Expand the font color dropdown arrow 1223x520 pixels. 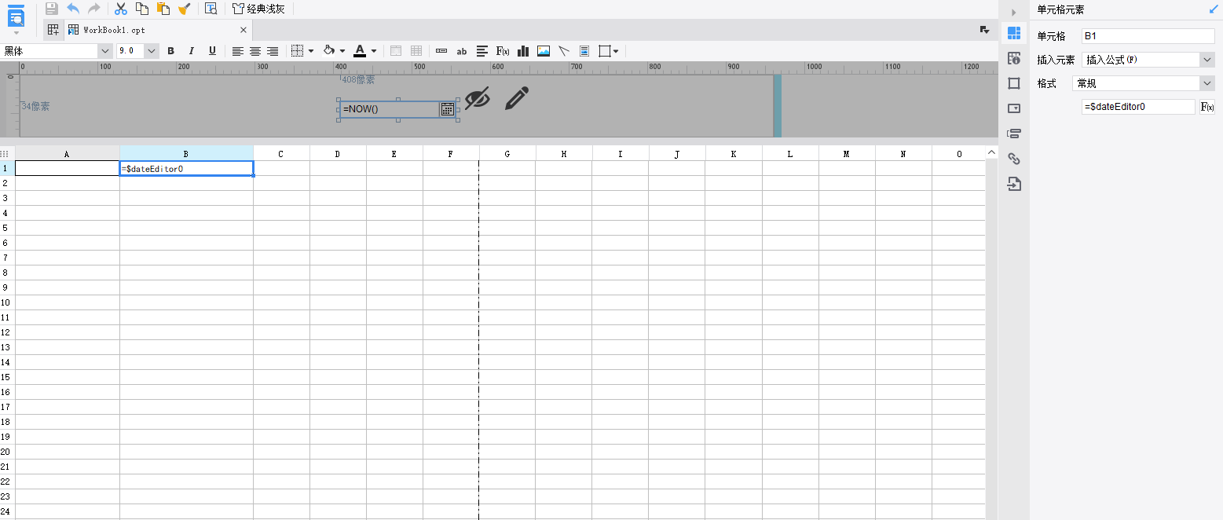(x=374, y=51)
